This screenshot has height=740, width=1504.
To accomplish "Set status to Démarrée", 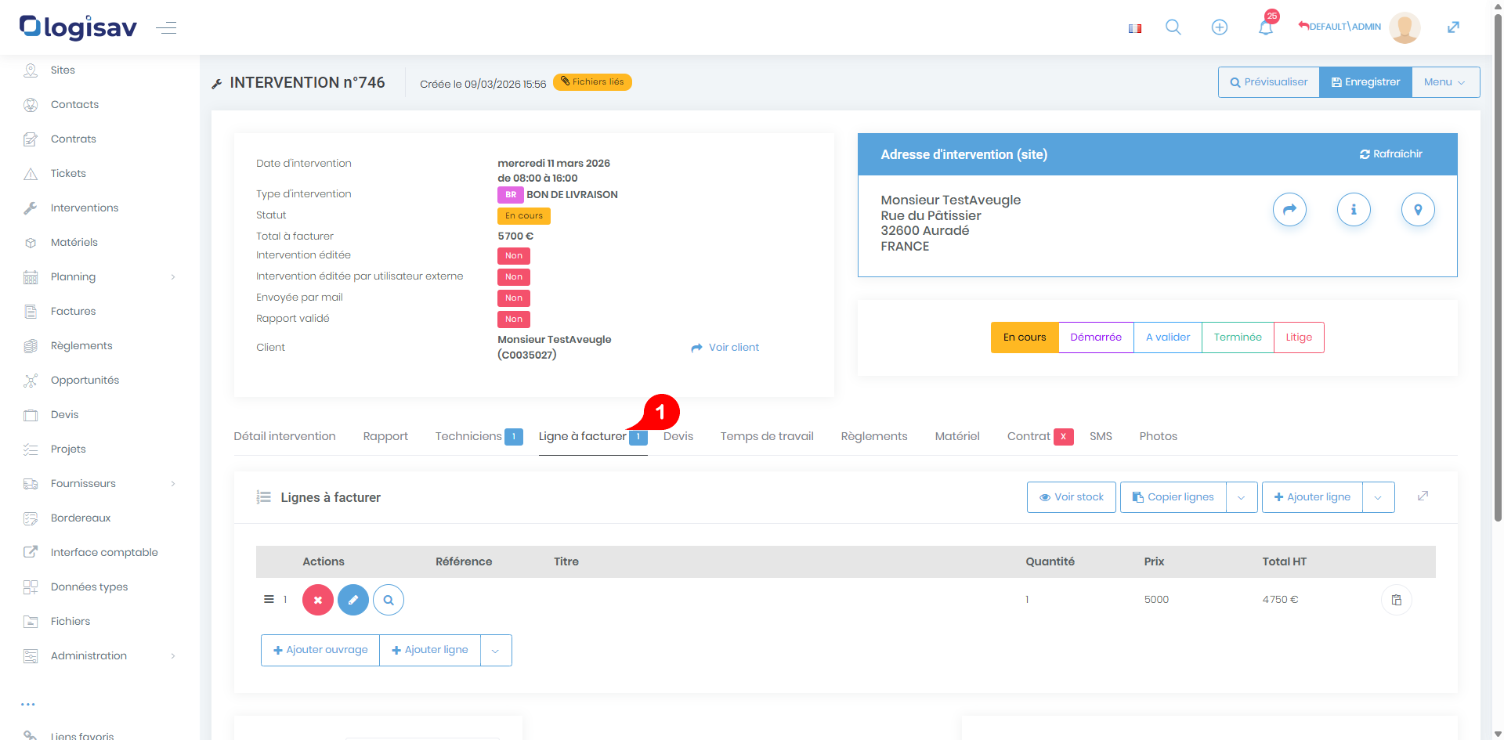I will [x=1095, y=338].
